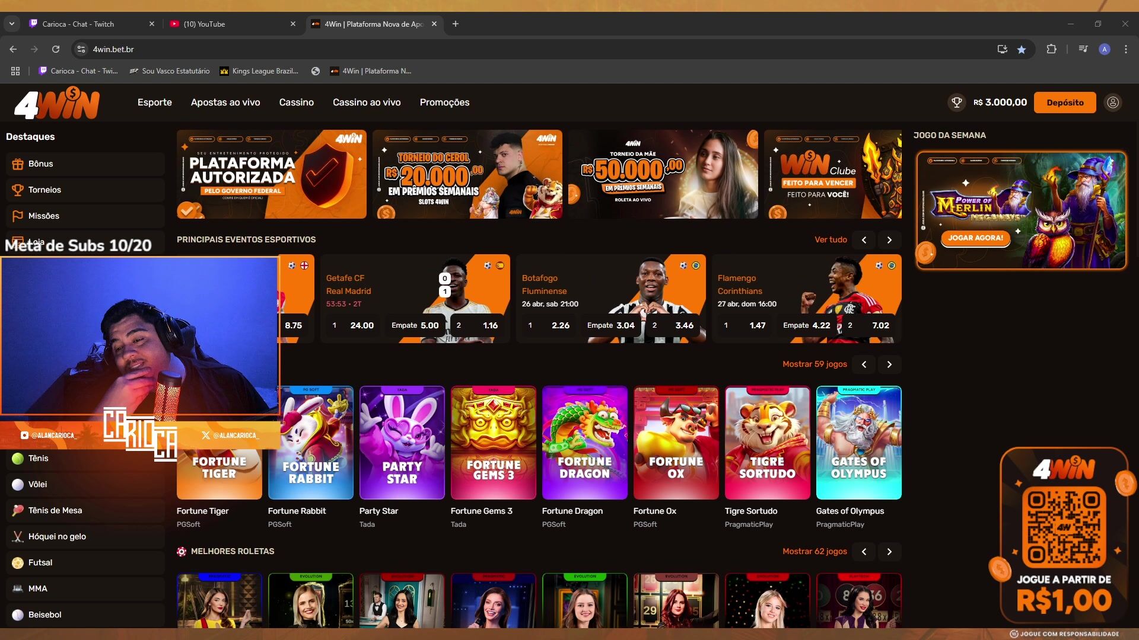The width and height of the screenshot is (1139, 640).
Task: Open the user profile icon
Action: point(1113,103)
